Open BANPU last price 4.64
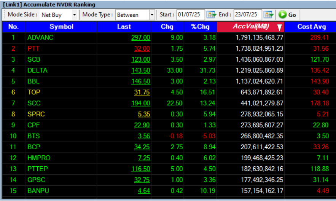 click(144, 191)
